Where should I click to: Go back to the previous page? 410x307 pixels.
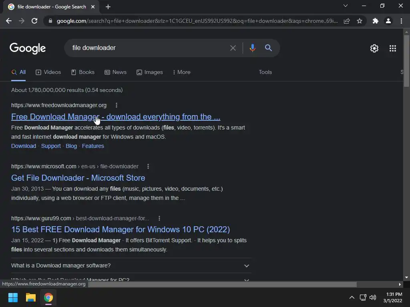pyautogui.click(x=9, y=21)
